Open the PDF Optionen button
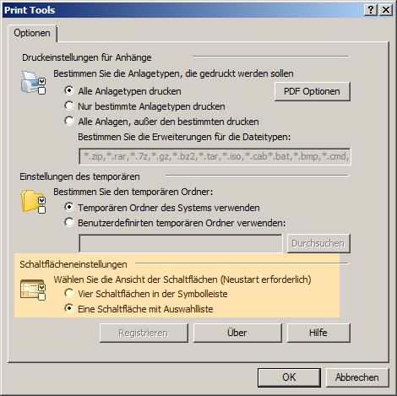Image resolution: width=397 pixels, height=396 pixels. (313, 91)
